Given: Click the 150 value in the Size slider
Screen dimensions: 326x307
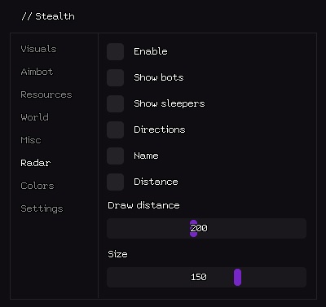Looking at the screenshot, I should (199, 277).
